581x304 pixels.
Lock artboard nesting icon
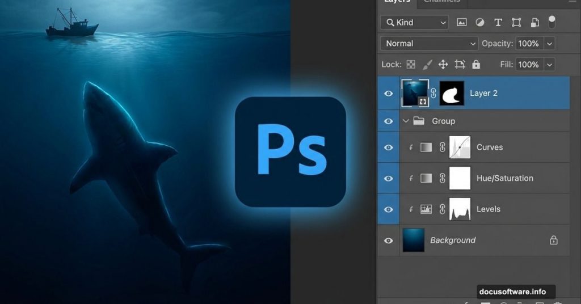460,65
